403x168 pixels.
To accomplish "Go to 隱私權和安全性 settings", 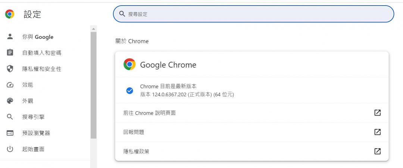I will (45, 69).
